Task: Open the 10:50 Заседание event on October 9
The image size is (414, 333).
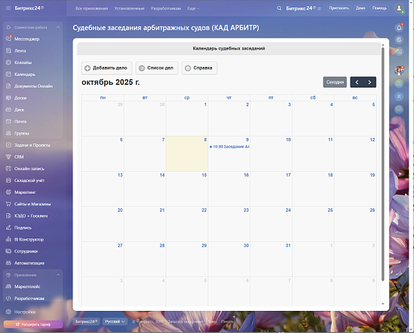Action: pyautogui.click(x=229, y=147)
